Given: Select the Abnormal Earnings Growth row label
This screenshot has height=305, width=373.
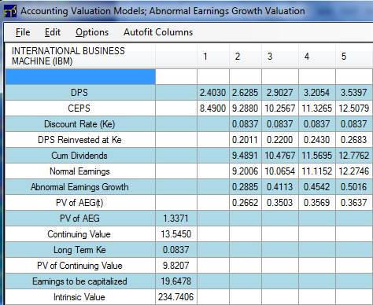Looking at the screenshot, I should coord(80,187).
